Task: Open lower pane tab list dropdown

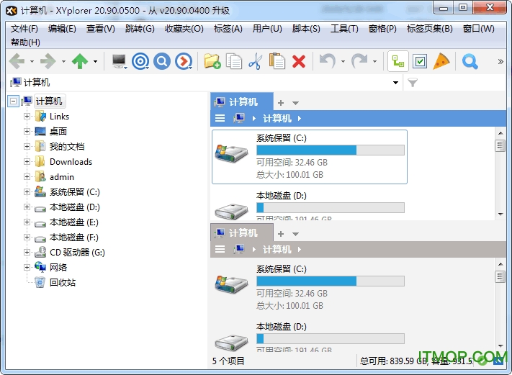Action: pos(295,234)
